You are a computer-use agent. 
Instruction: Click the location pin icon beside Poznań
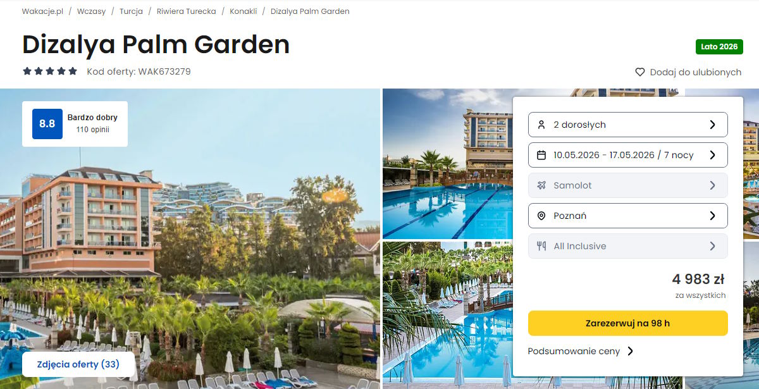pyautogui.click(x=541, y=216)
